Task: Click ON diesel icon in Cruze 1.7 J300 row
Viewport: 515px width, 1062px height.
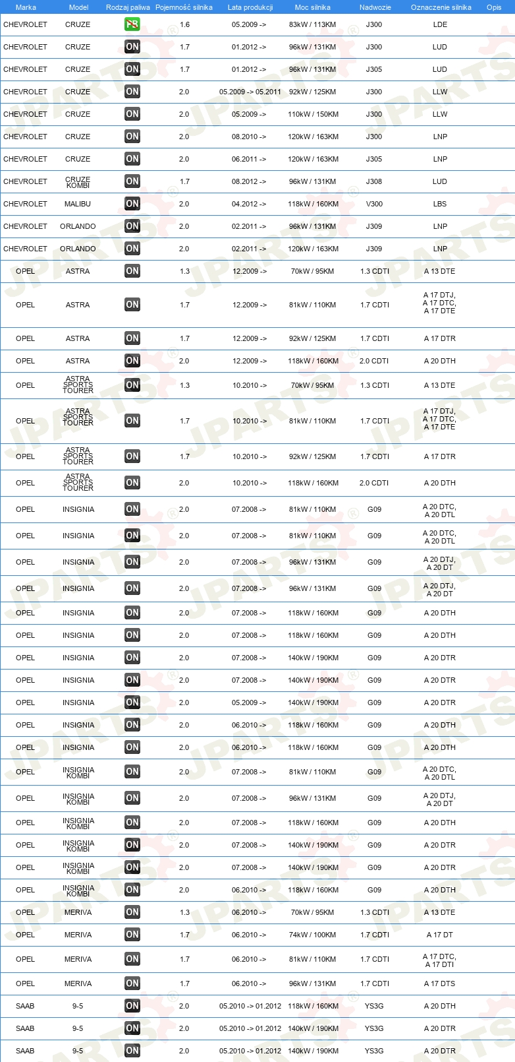Action: click(x=132, y=47)
